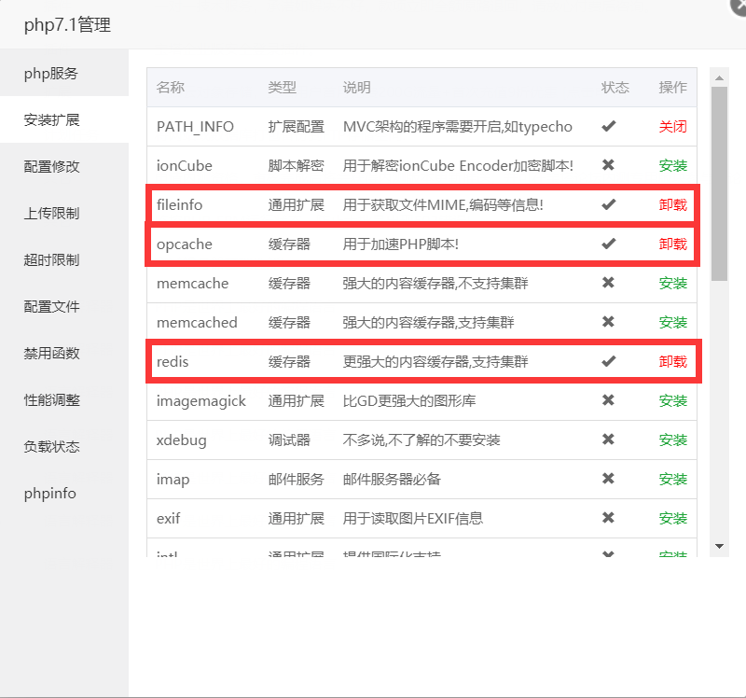This screenshot has height=698, width=746.
Task: Open the 禁用函数 sidebar section
Action: click(x=52, y=354)
